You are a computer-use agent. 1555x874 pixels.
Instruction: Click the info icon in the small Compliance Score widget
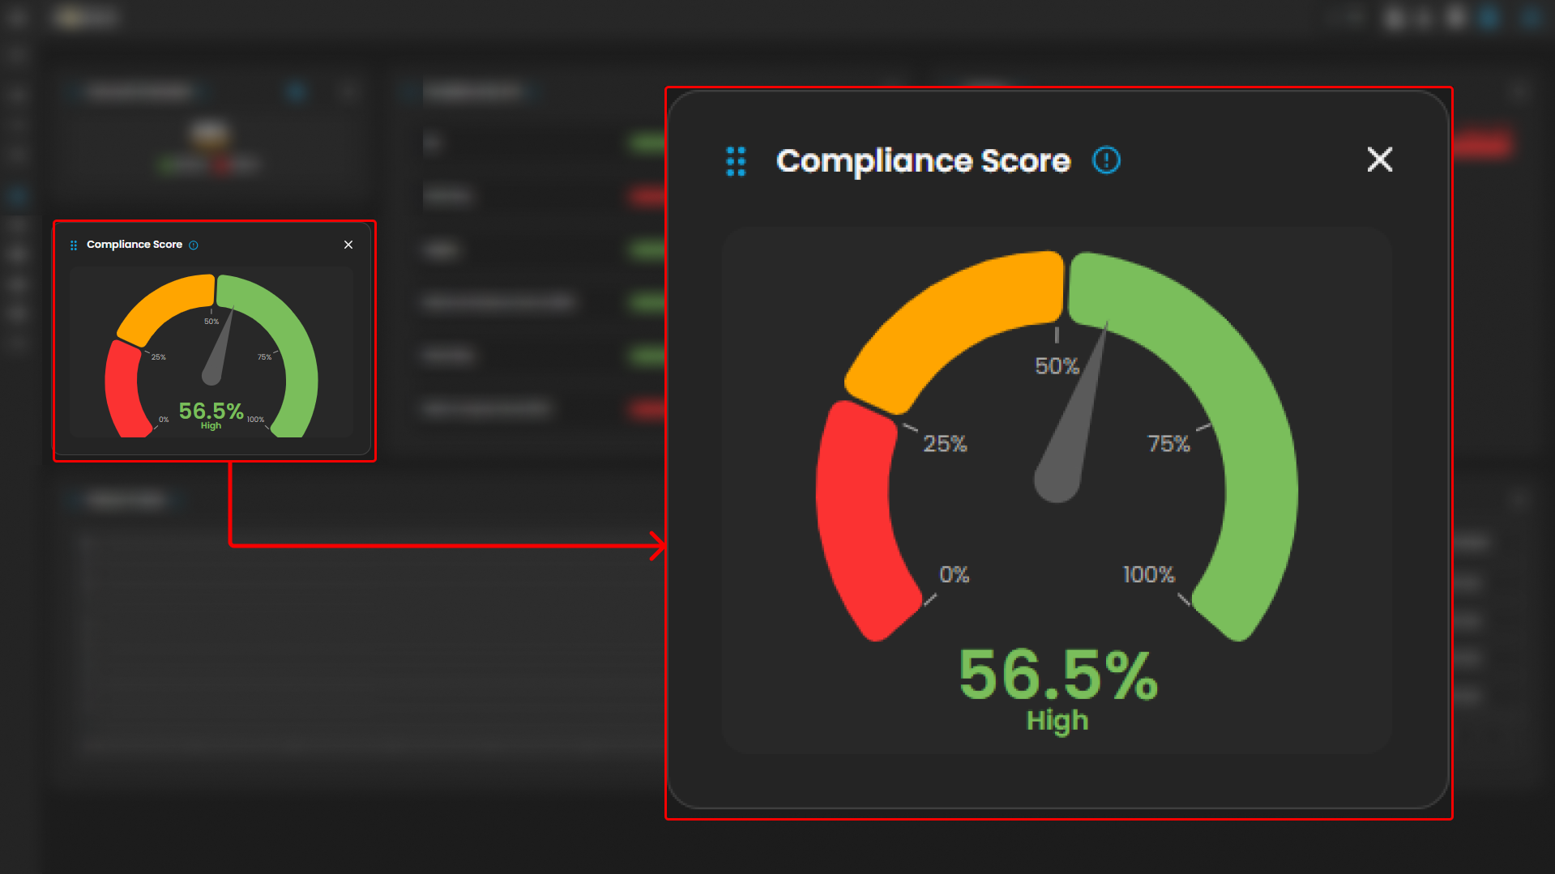pos(194,245)
